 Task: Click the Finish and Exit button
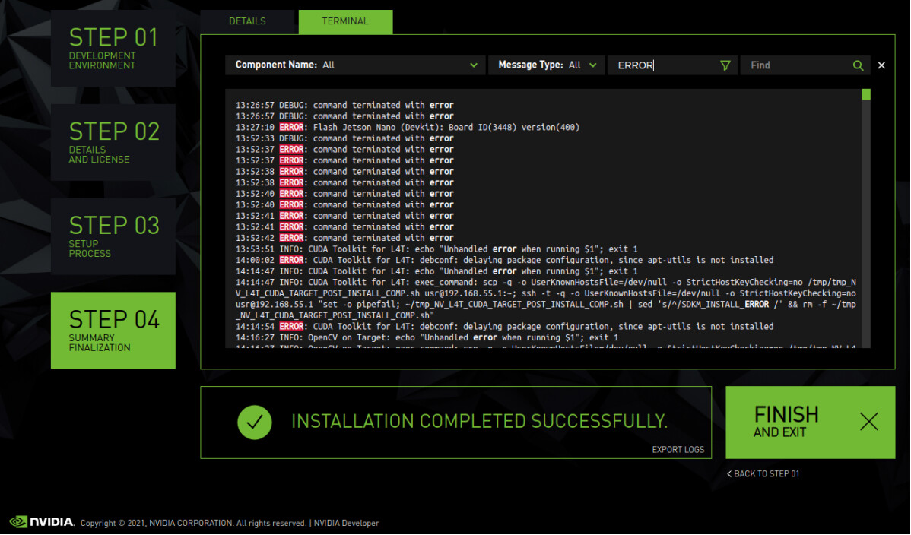coord(810,423)
